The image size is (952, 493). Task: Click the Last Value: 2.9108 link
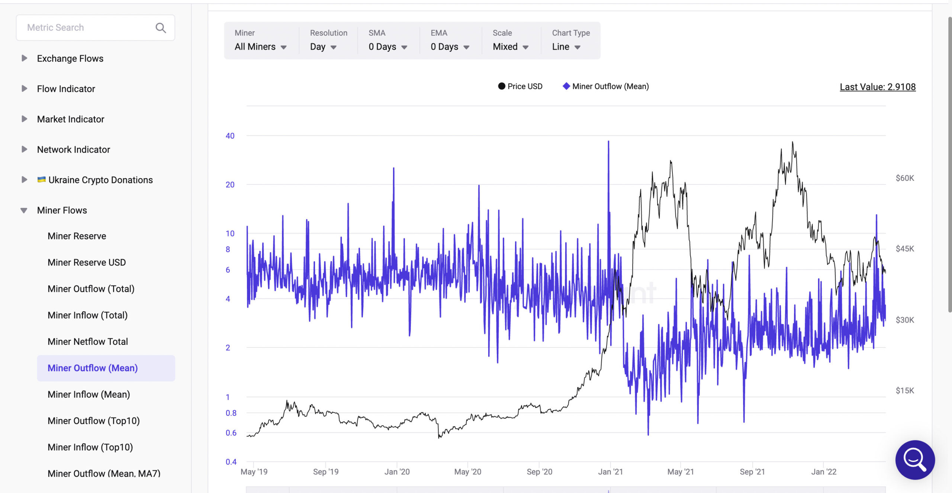pyautogui.click(x=878, y=87)
